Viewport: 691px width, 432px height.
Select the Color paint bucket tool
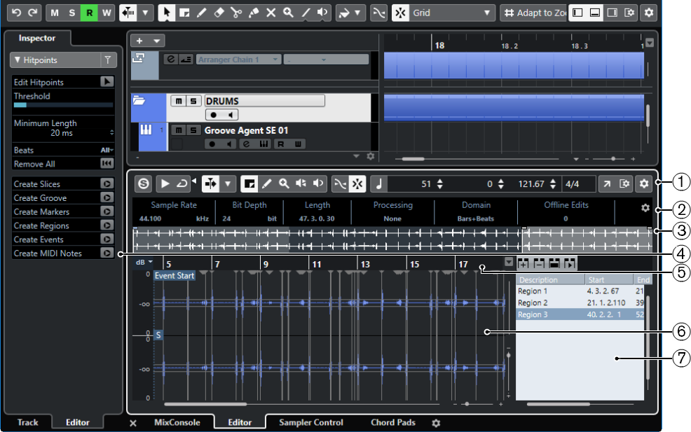tap(343, 13)
